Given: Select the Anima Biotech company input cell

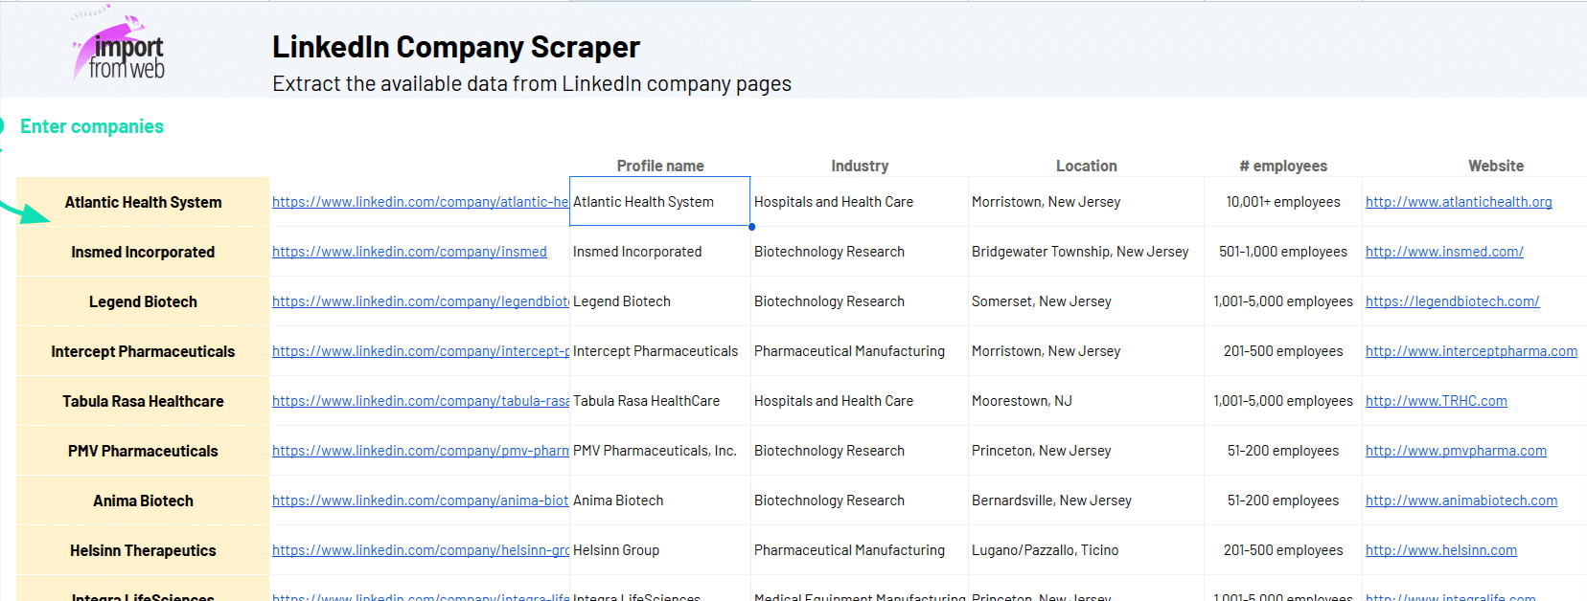Looking at the screenshot, I should [143, 501].
